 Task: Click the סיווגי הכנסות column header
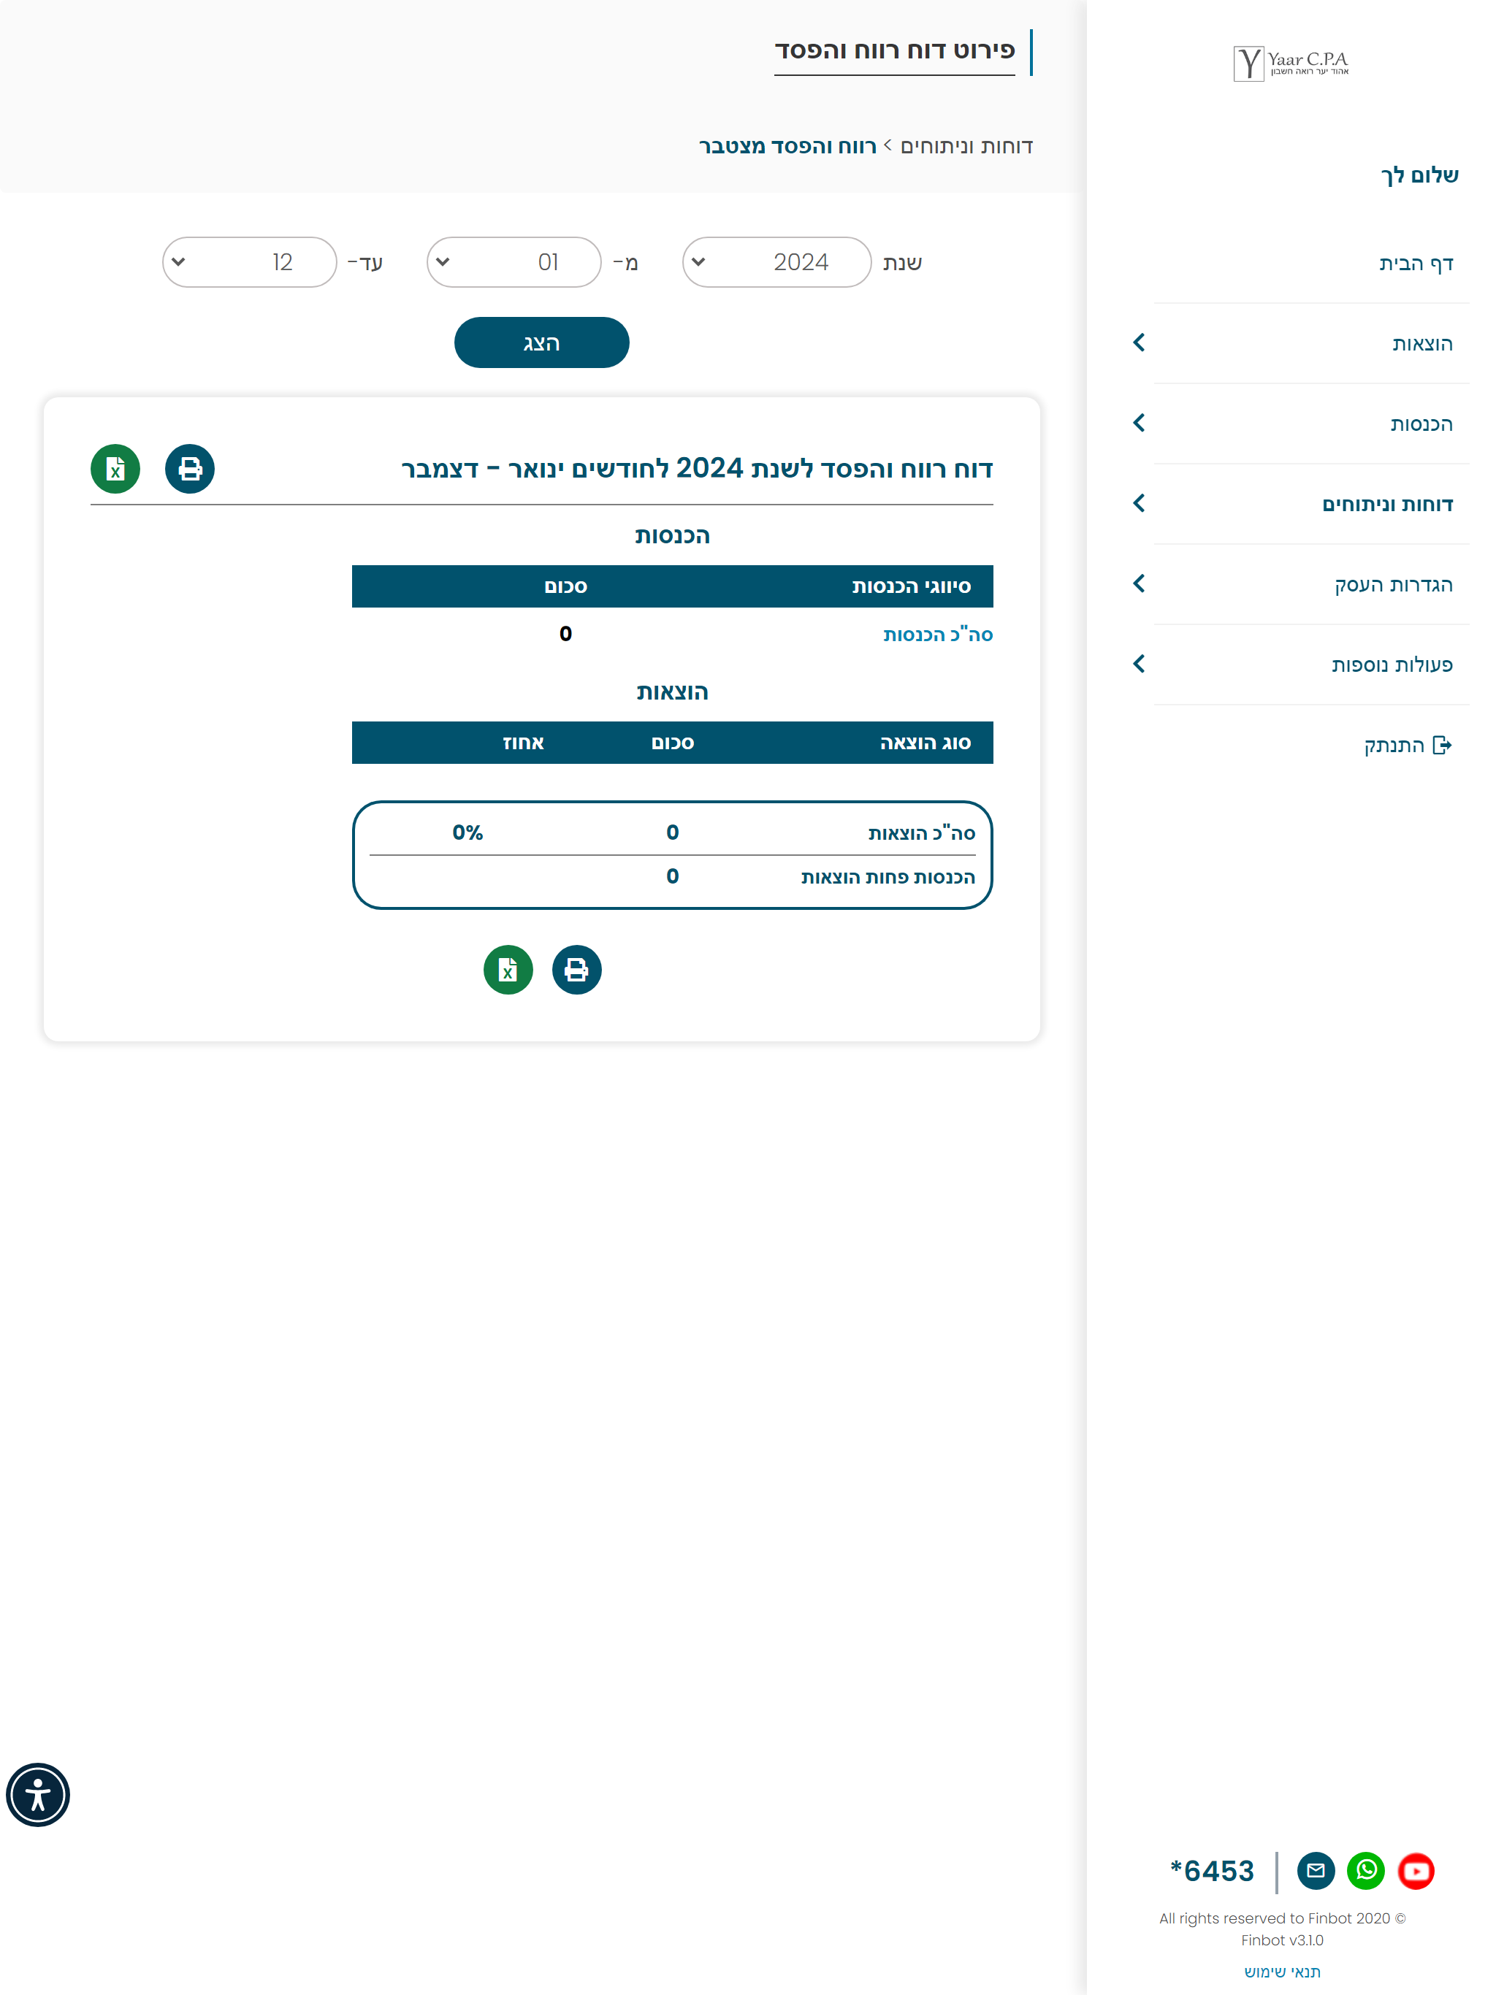(910, 586)
